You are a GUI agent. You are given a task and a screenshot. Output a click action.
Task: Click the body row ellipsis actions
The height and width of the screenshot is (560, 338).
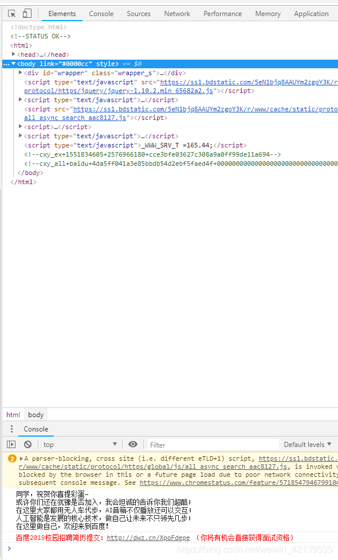point(6,64)
